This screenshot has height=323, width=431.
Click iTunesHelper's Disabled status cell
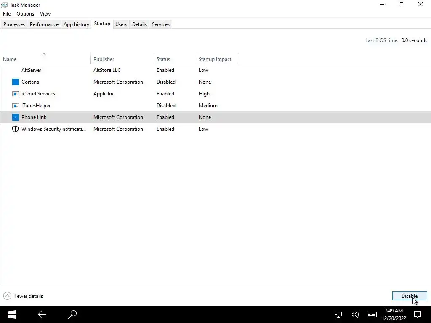pos(166,106)
